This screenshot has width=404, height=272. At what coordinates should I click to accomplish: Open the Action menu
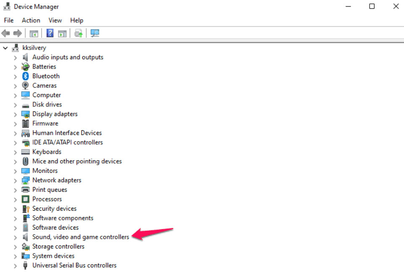[31, 20]
